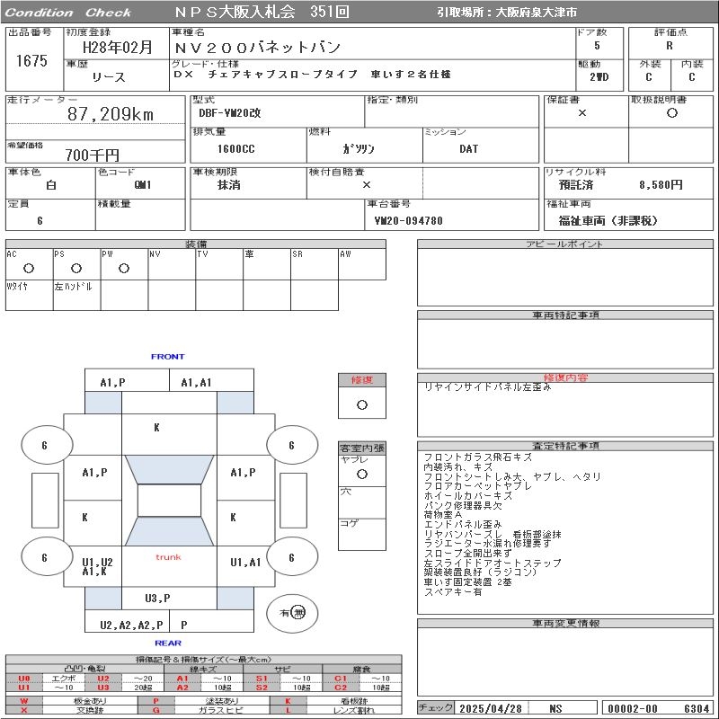Select the U3,P rear damage code
The image size is (719, 719).
pos(157,599)
